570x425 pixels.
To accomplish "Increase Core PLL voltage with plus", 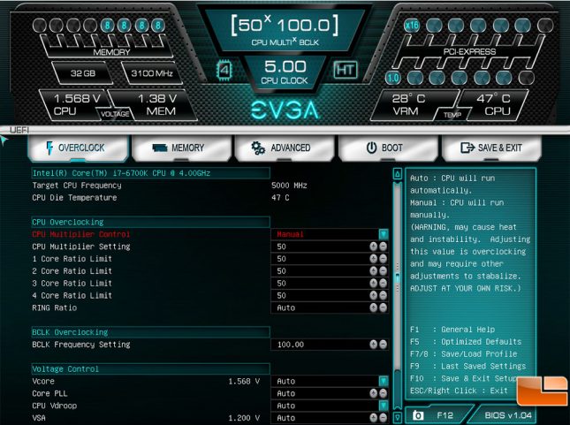I will pos(373,393).
